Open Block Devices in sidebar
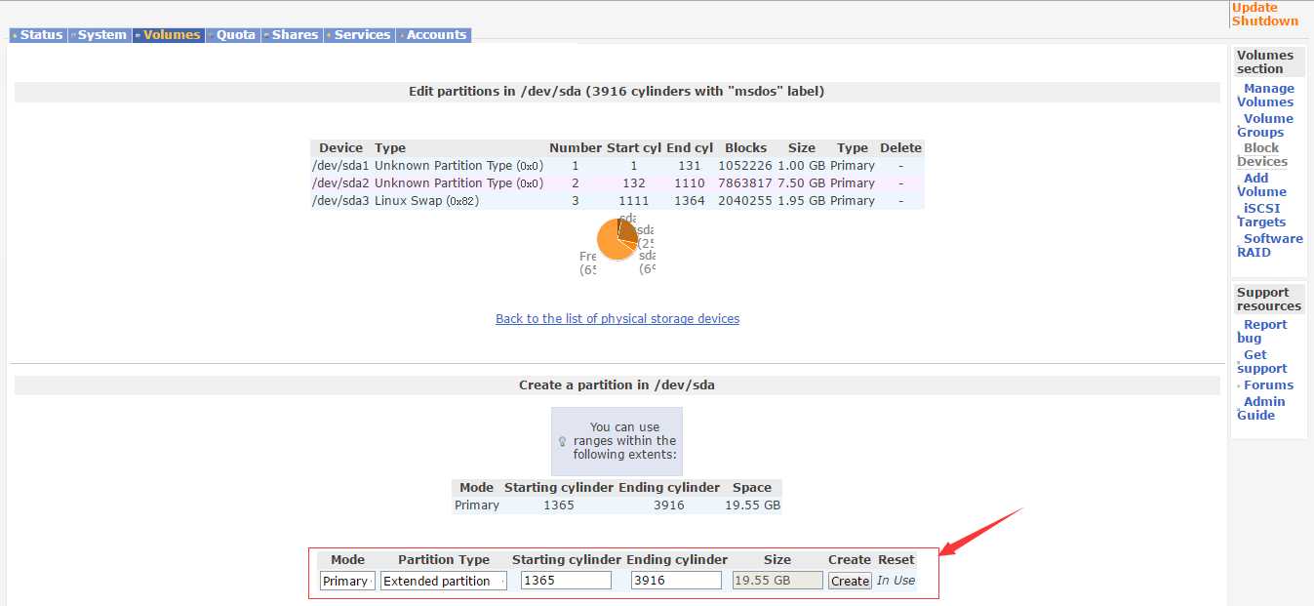The height and width of the screenshot is (606, 1314). coord(1262,155)
